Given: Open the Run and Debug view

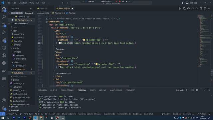Looking at the screenshot, I should (4, 32).
